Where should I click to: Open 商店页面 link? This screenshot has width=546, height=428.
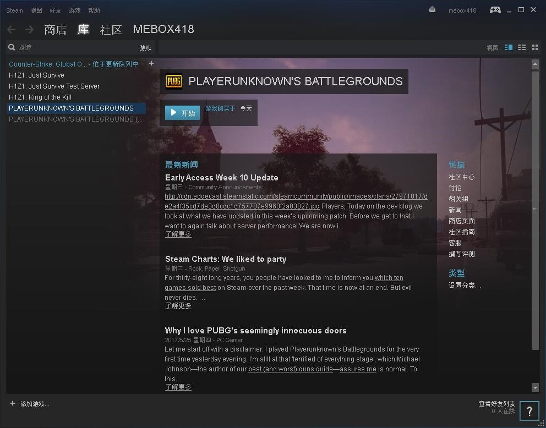461,221
